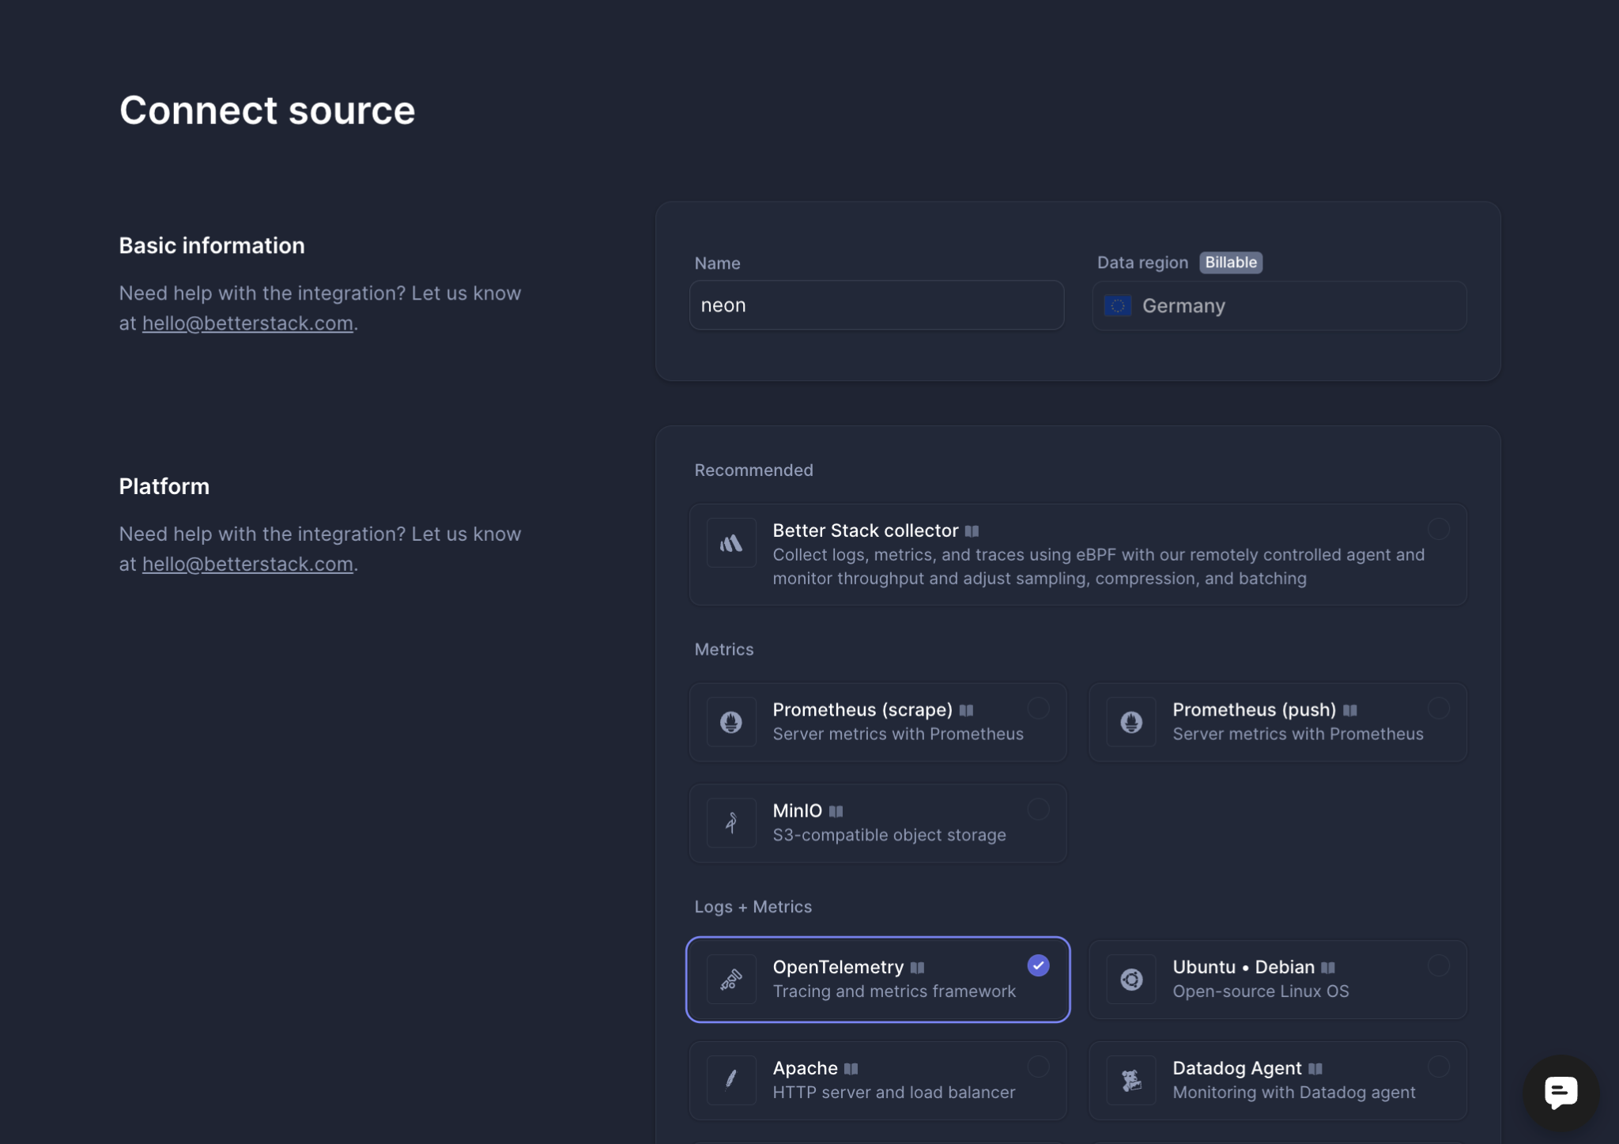Select the Prometheus (push) radio button
This screenshot has width=1619, height=1144.
(x=1440, y=708)
